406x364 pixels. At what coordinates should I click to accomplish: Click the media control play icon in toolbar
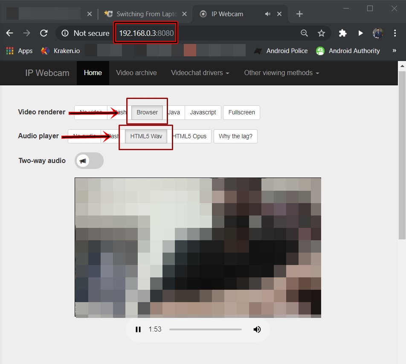click(360, 33)
